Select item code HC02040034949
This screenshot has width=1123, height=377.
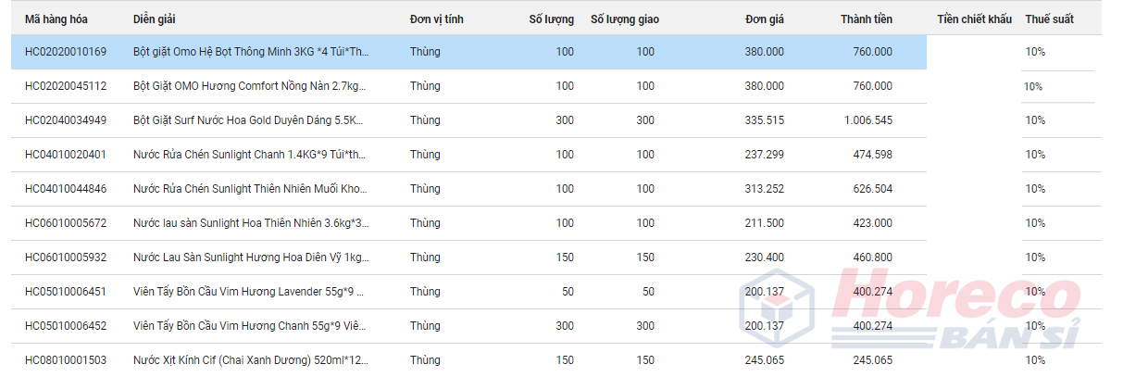coord(66,120)
